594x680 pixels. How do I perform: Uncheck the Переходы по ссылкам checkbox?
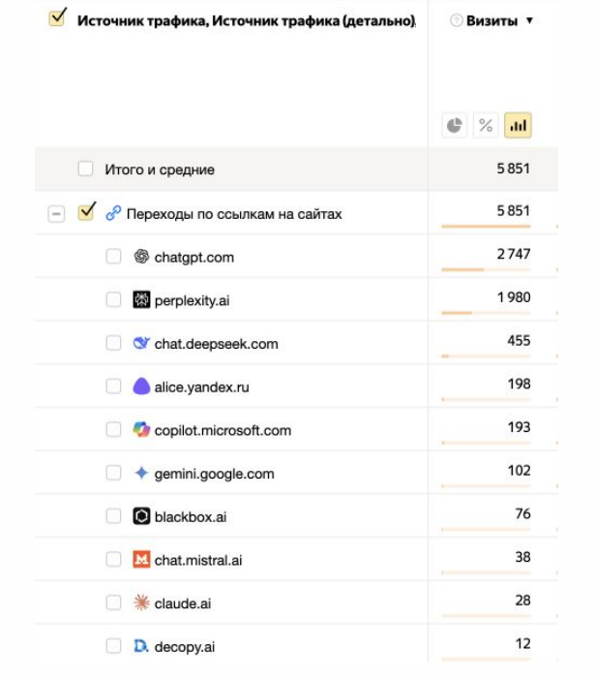(85, 213)
